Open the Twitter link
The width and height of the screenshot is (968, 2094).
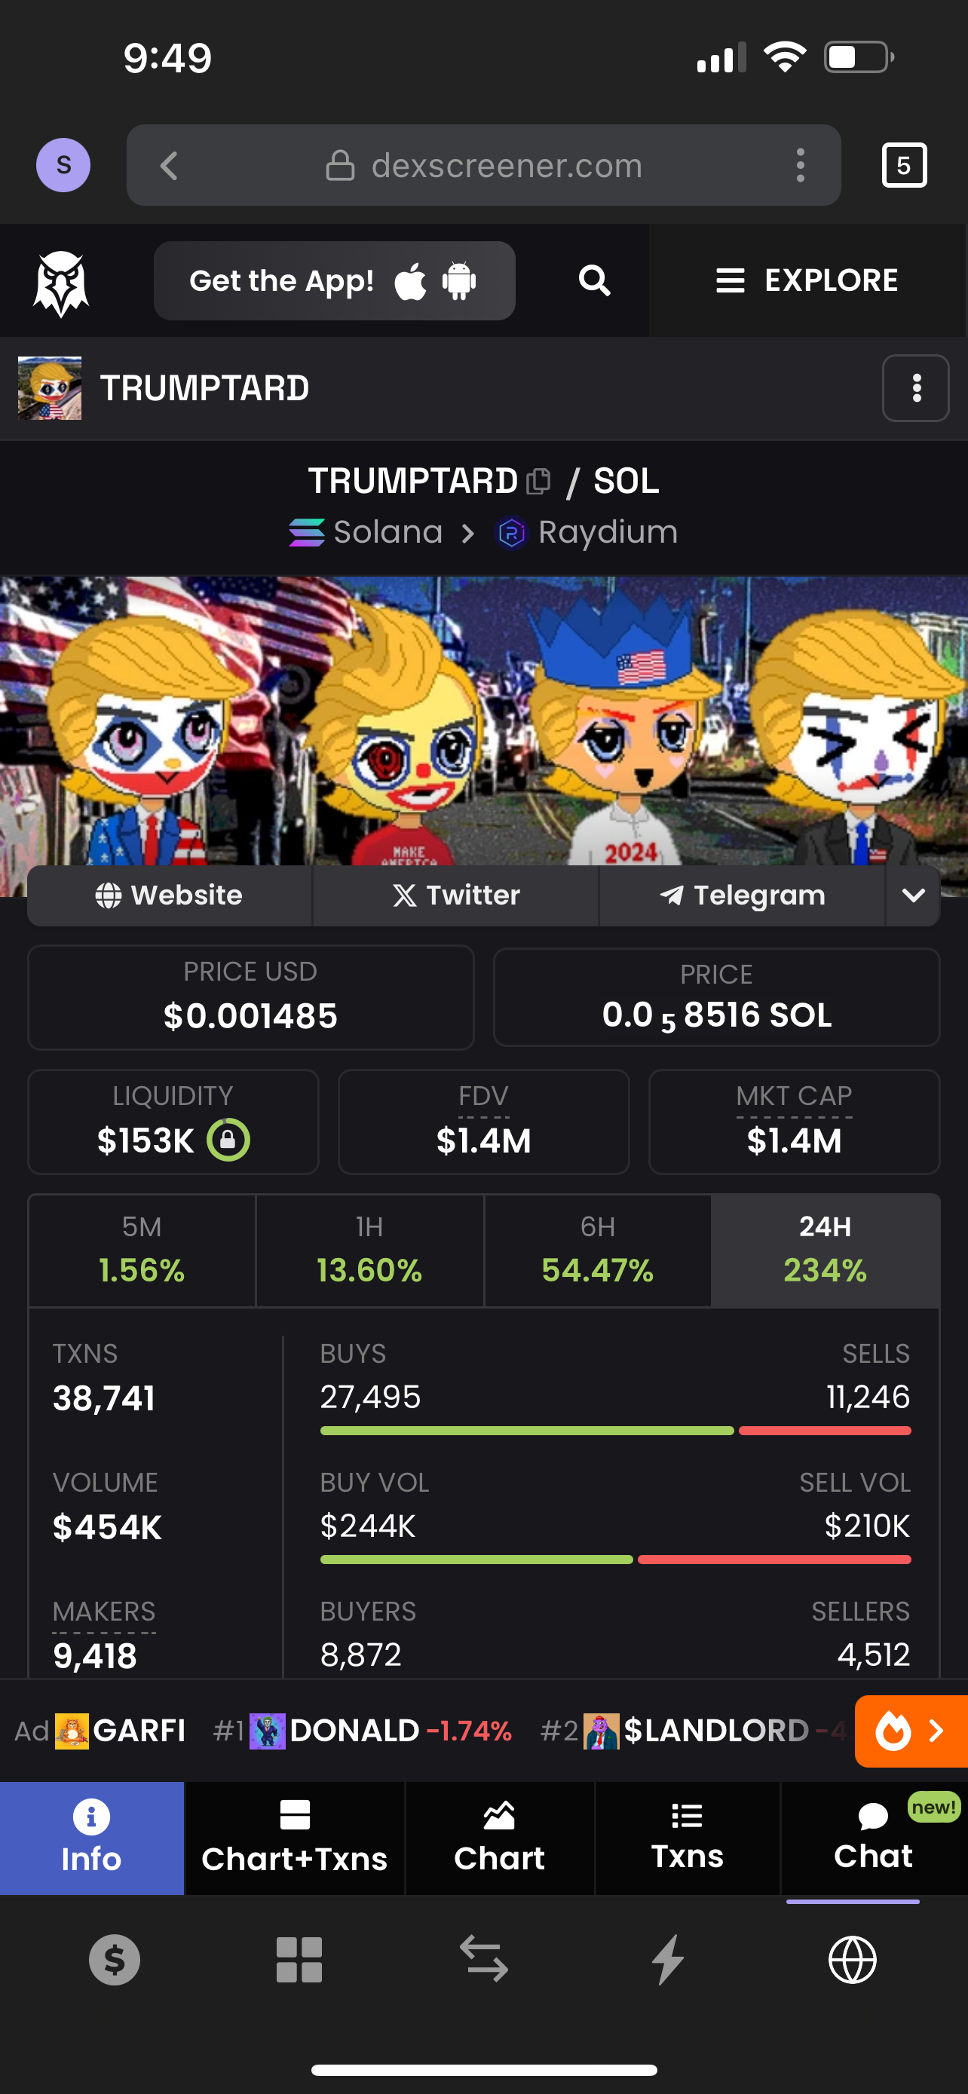[x=456, y=895]
